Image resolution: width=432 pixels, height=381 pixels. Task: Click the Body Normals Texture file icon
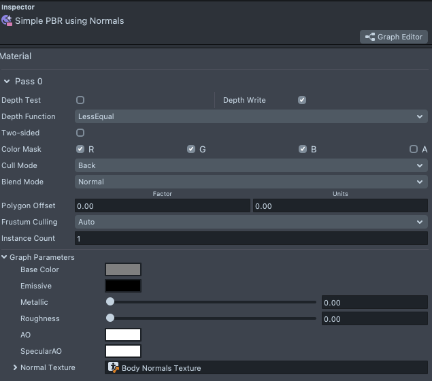(x=114, y=368)
